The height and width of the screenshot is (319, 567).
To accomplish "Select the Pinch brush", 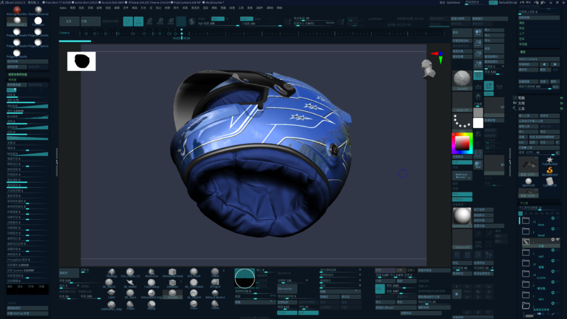I will tap(194, 305).
